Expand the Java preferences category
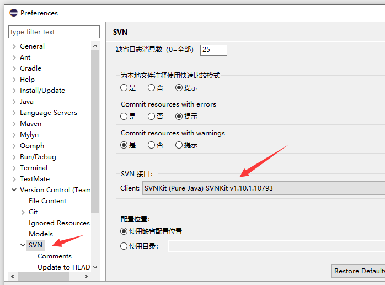Screen dimensions: 385x285 (x=14, y=102)
